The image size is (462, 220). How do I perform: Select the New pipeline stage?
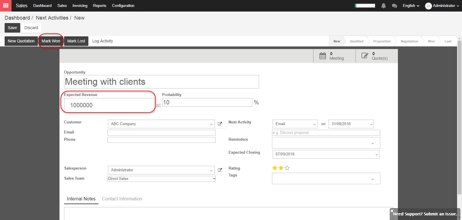(337, 41)
